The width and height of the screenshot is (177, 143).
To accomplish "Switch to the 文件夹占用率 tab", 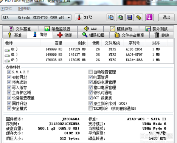I will point(129,35).
